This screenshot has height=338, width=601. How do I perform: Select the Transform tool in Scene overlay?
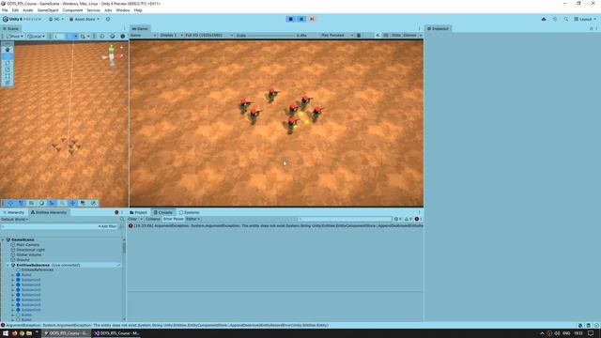pyautogui.click(x=8, y=83)
